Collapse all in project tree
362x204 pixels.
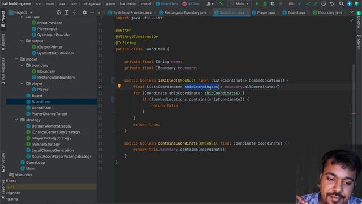click(x=74, y=12)
